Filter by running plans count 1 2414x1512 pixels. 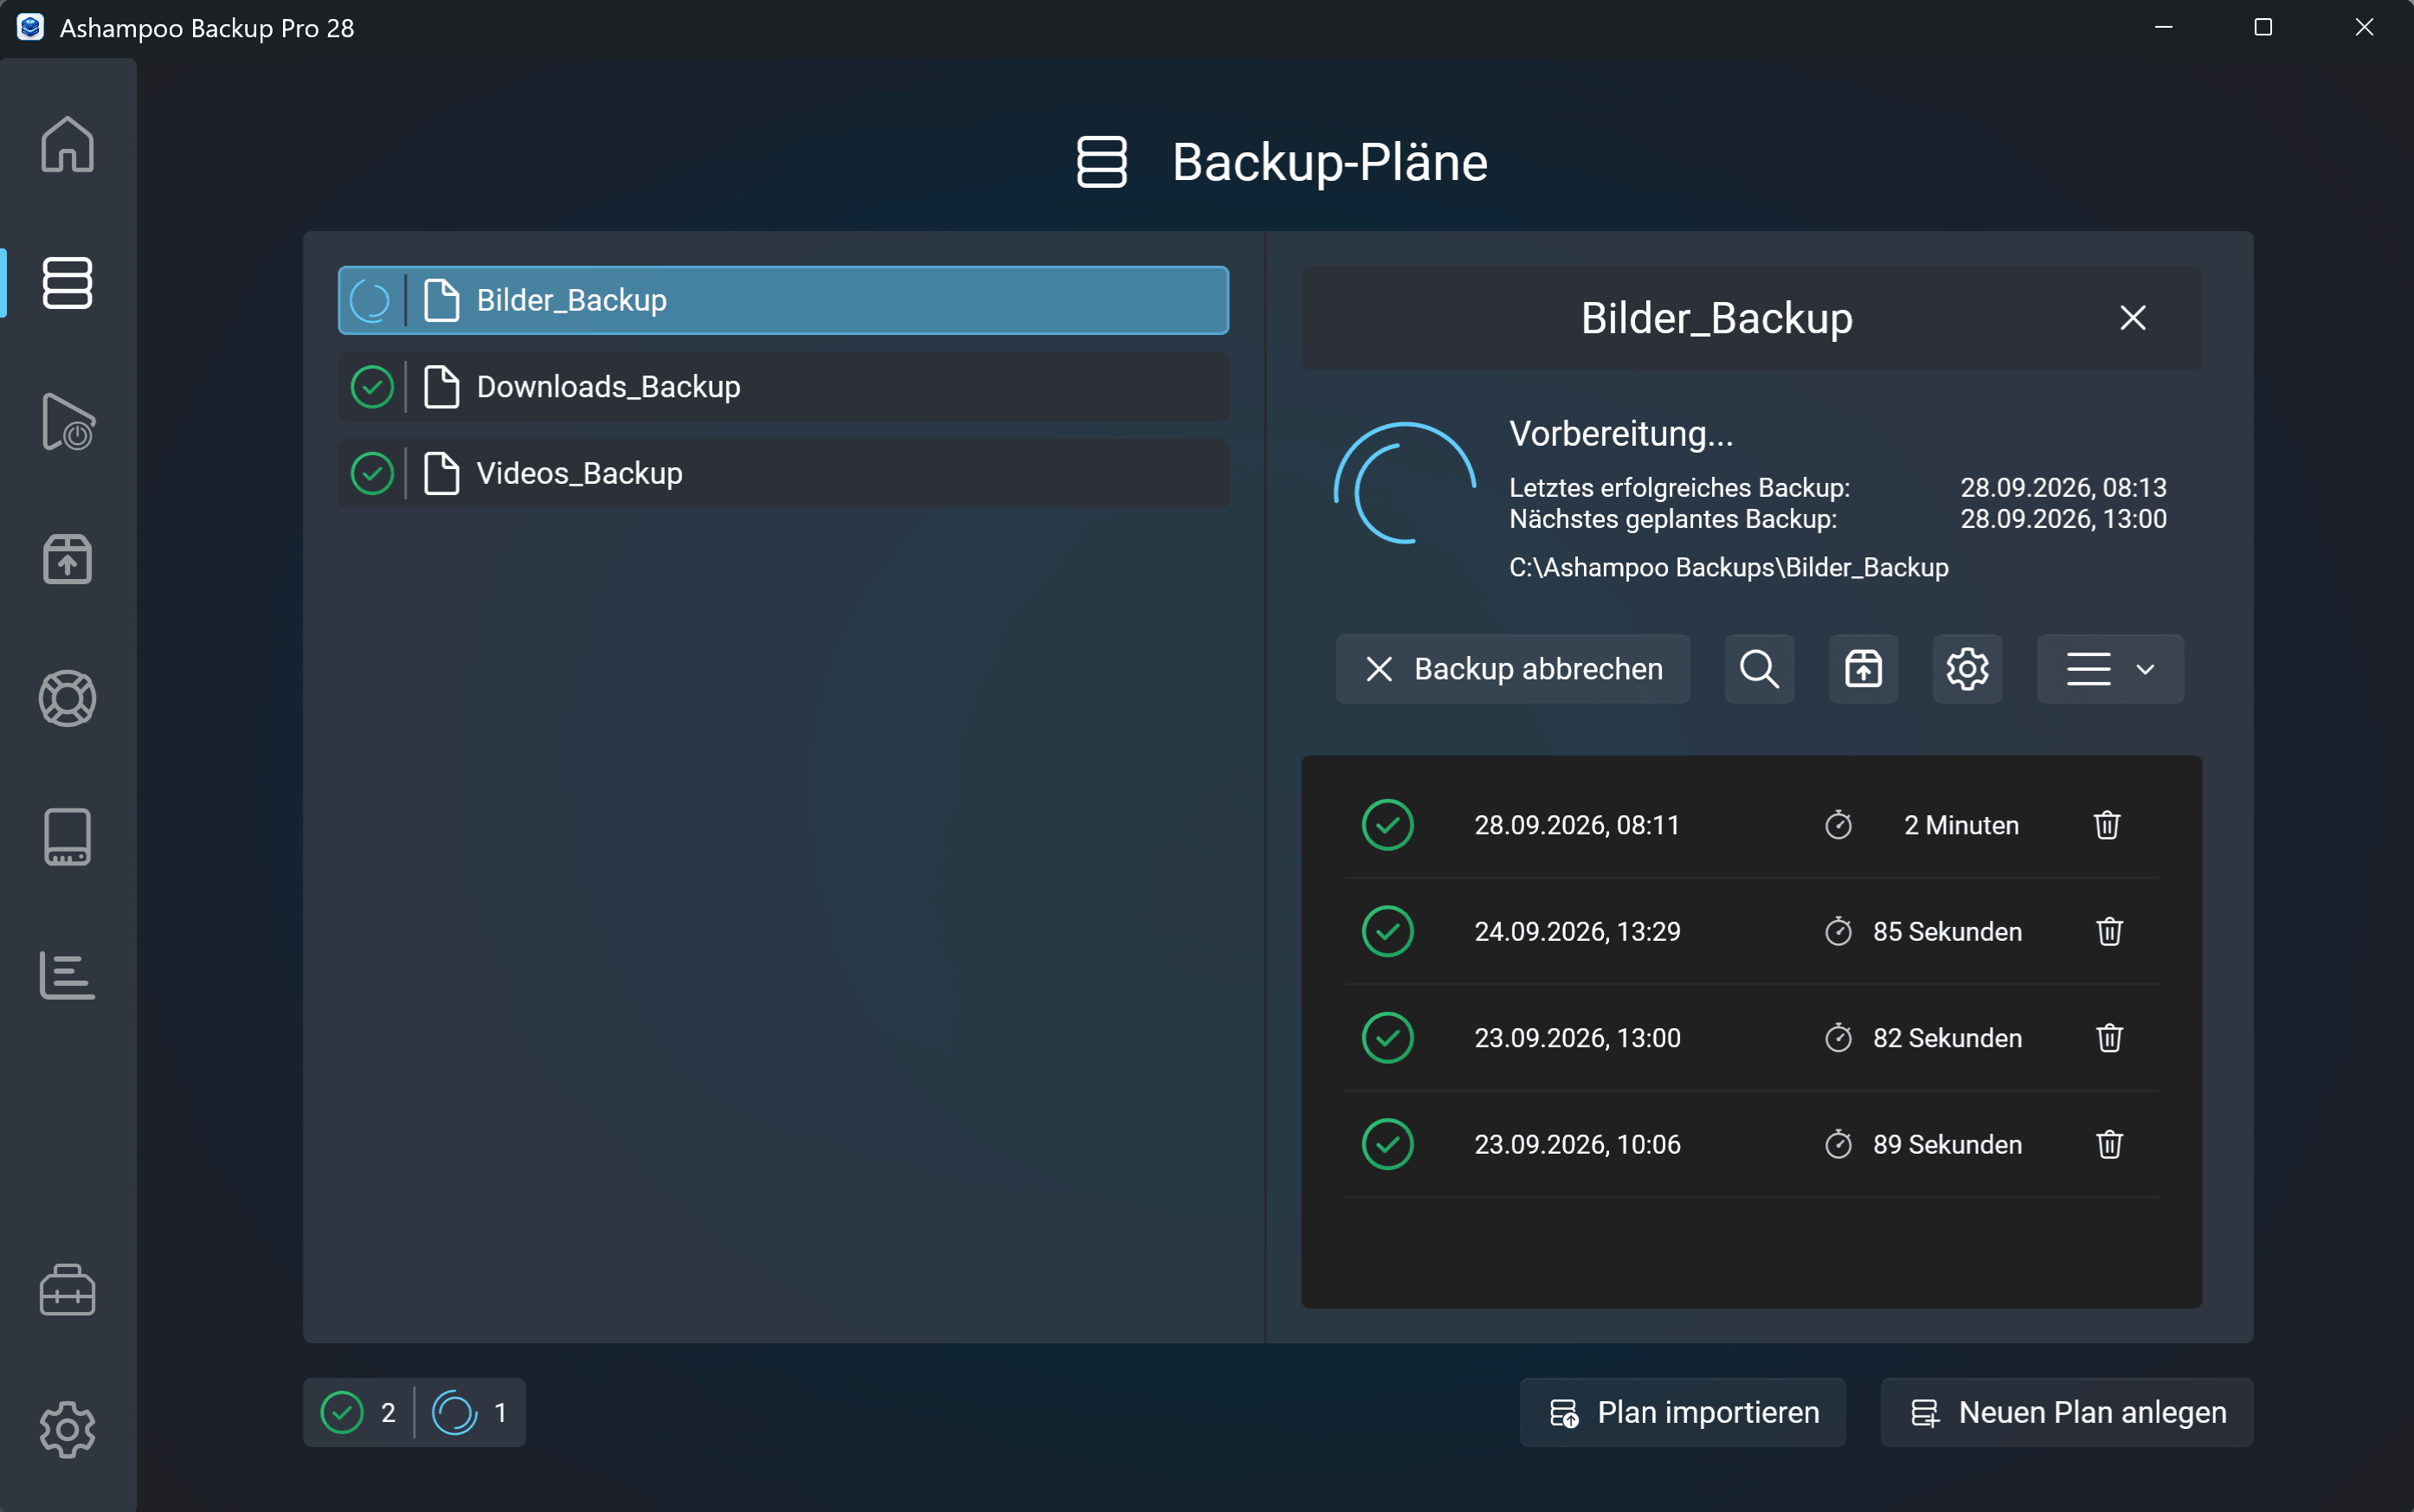coord(470,1412)
